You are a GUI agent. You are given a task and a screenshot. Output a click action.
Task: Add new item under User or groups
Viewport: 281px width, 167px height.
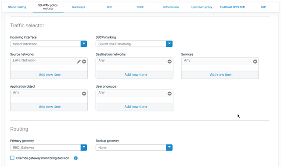pos(136,107)
